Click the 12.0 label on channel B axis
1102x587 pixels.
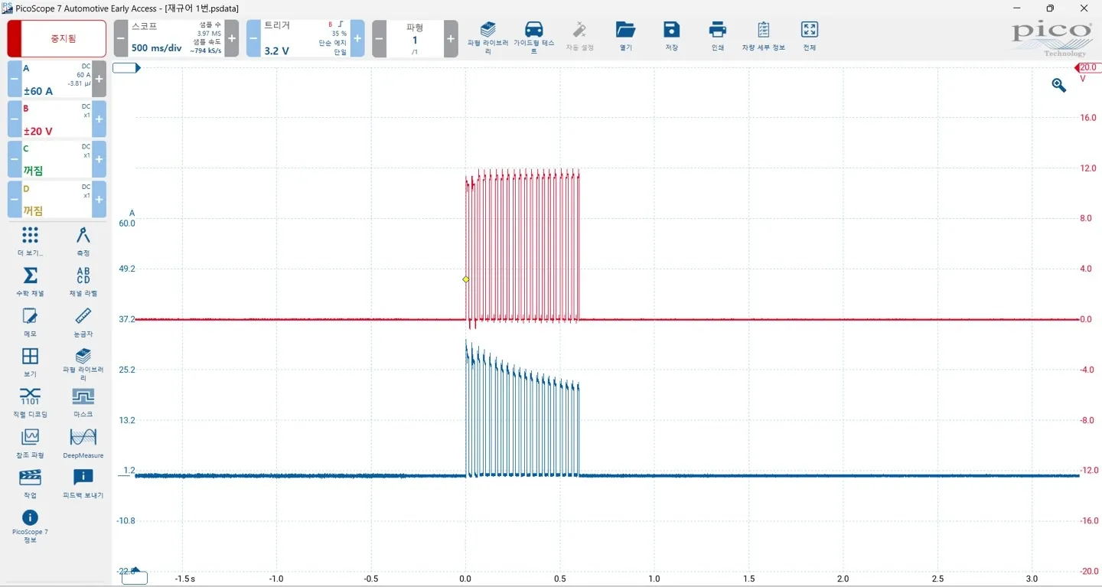coord(1087,168)
